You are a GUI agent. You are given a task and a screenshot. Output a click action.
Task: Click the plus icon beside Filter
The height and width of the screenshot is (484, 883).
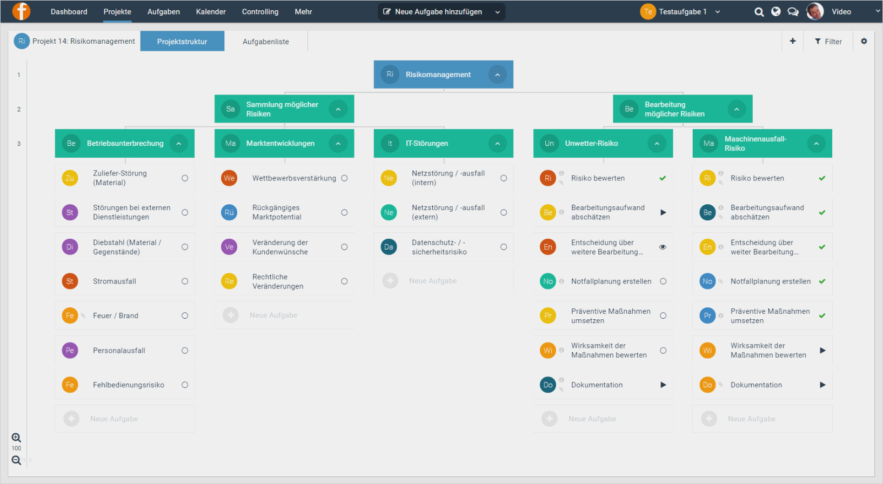(792, 41)
